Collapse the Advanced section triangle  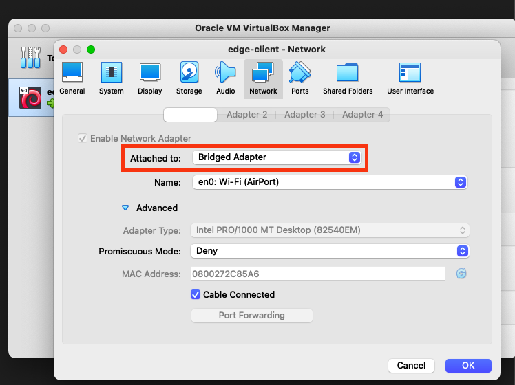pyautogui.click(x=125, y=208)
